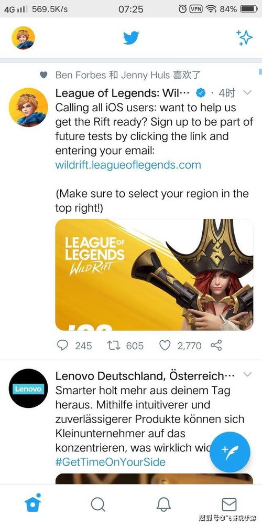The width and height of the screenshot is (262, 525).
Task: Expand the Wild Rift tweet options chevron
Action: click(247, 92)
